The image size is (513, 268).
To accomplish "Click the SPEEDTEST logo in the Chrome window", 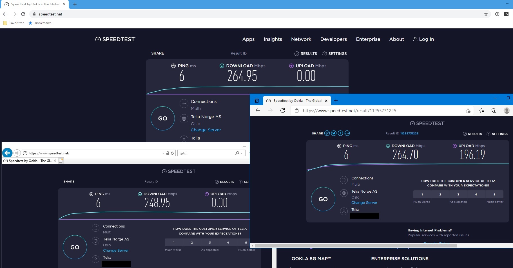I will 115,39.
